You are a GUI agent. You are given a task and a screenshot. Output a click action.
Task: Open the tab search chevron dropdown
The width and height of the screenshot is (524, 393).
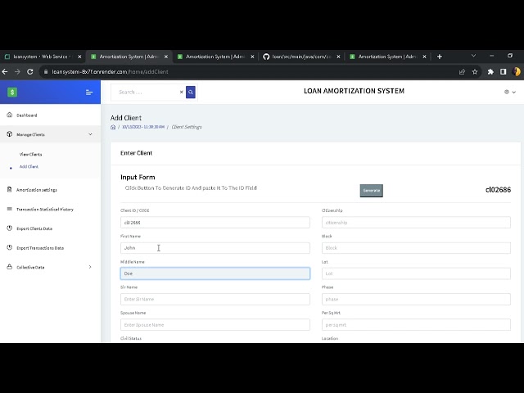click(473, 56)
